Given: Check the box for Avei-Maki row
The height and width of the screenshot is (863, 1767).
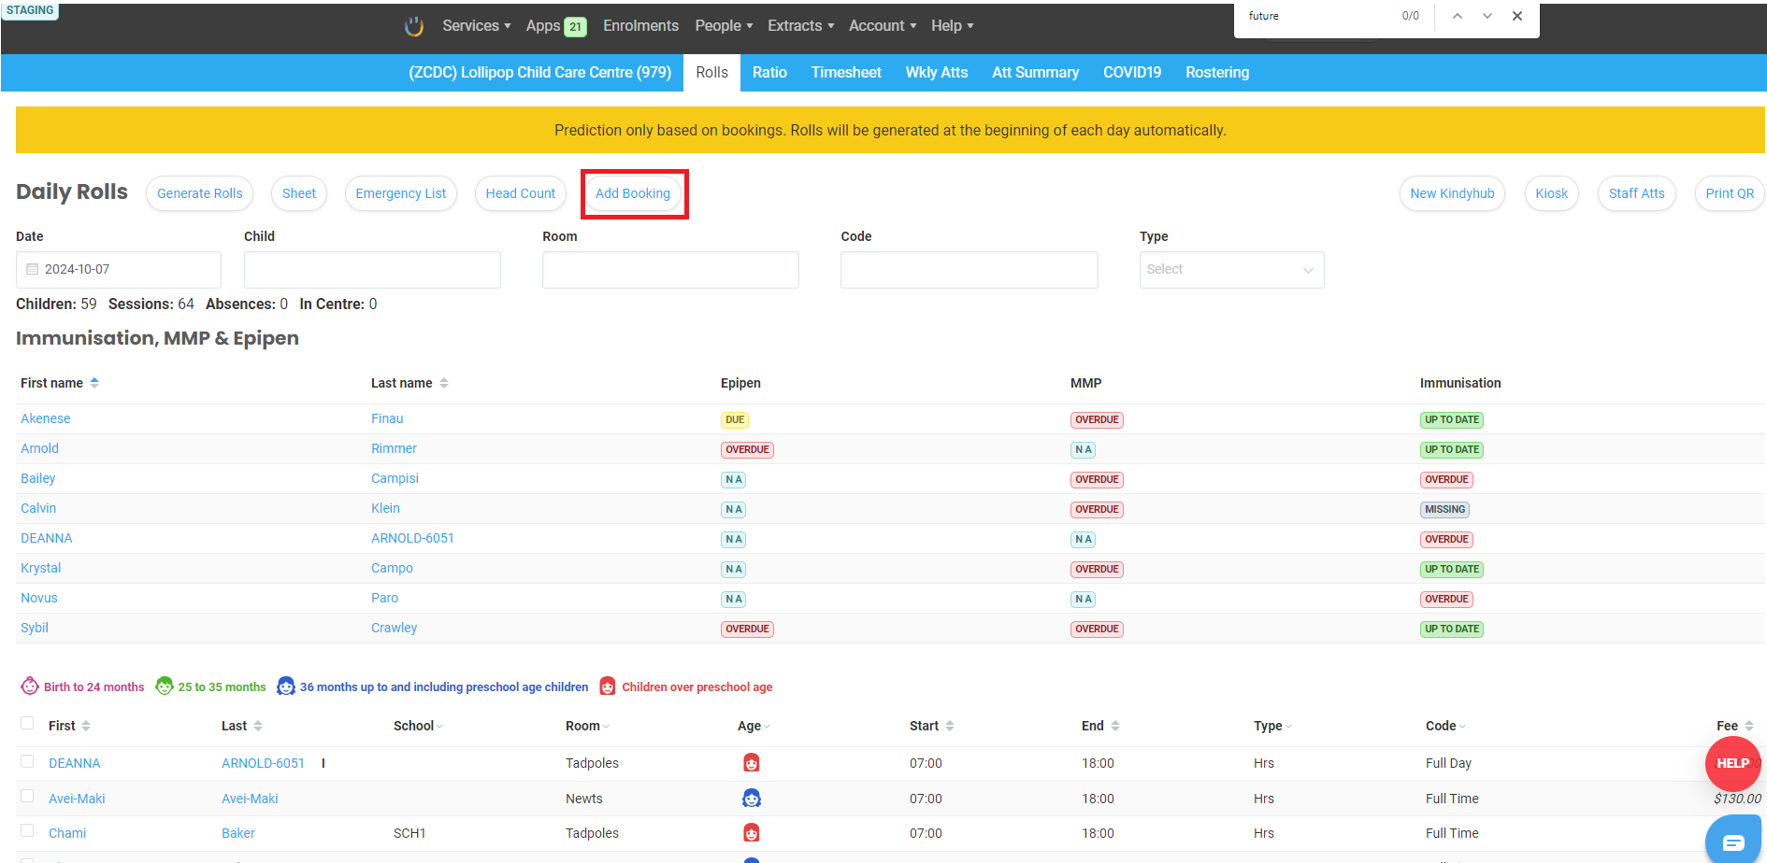Looking at the screenshot, I should coord(27,797).
